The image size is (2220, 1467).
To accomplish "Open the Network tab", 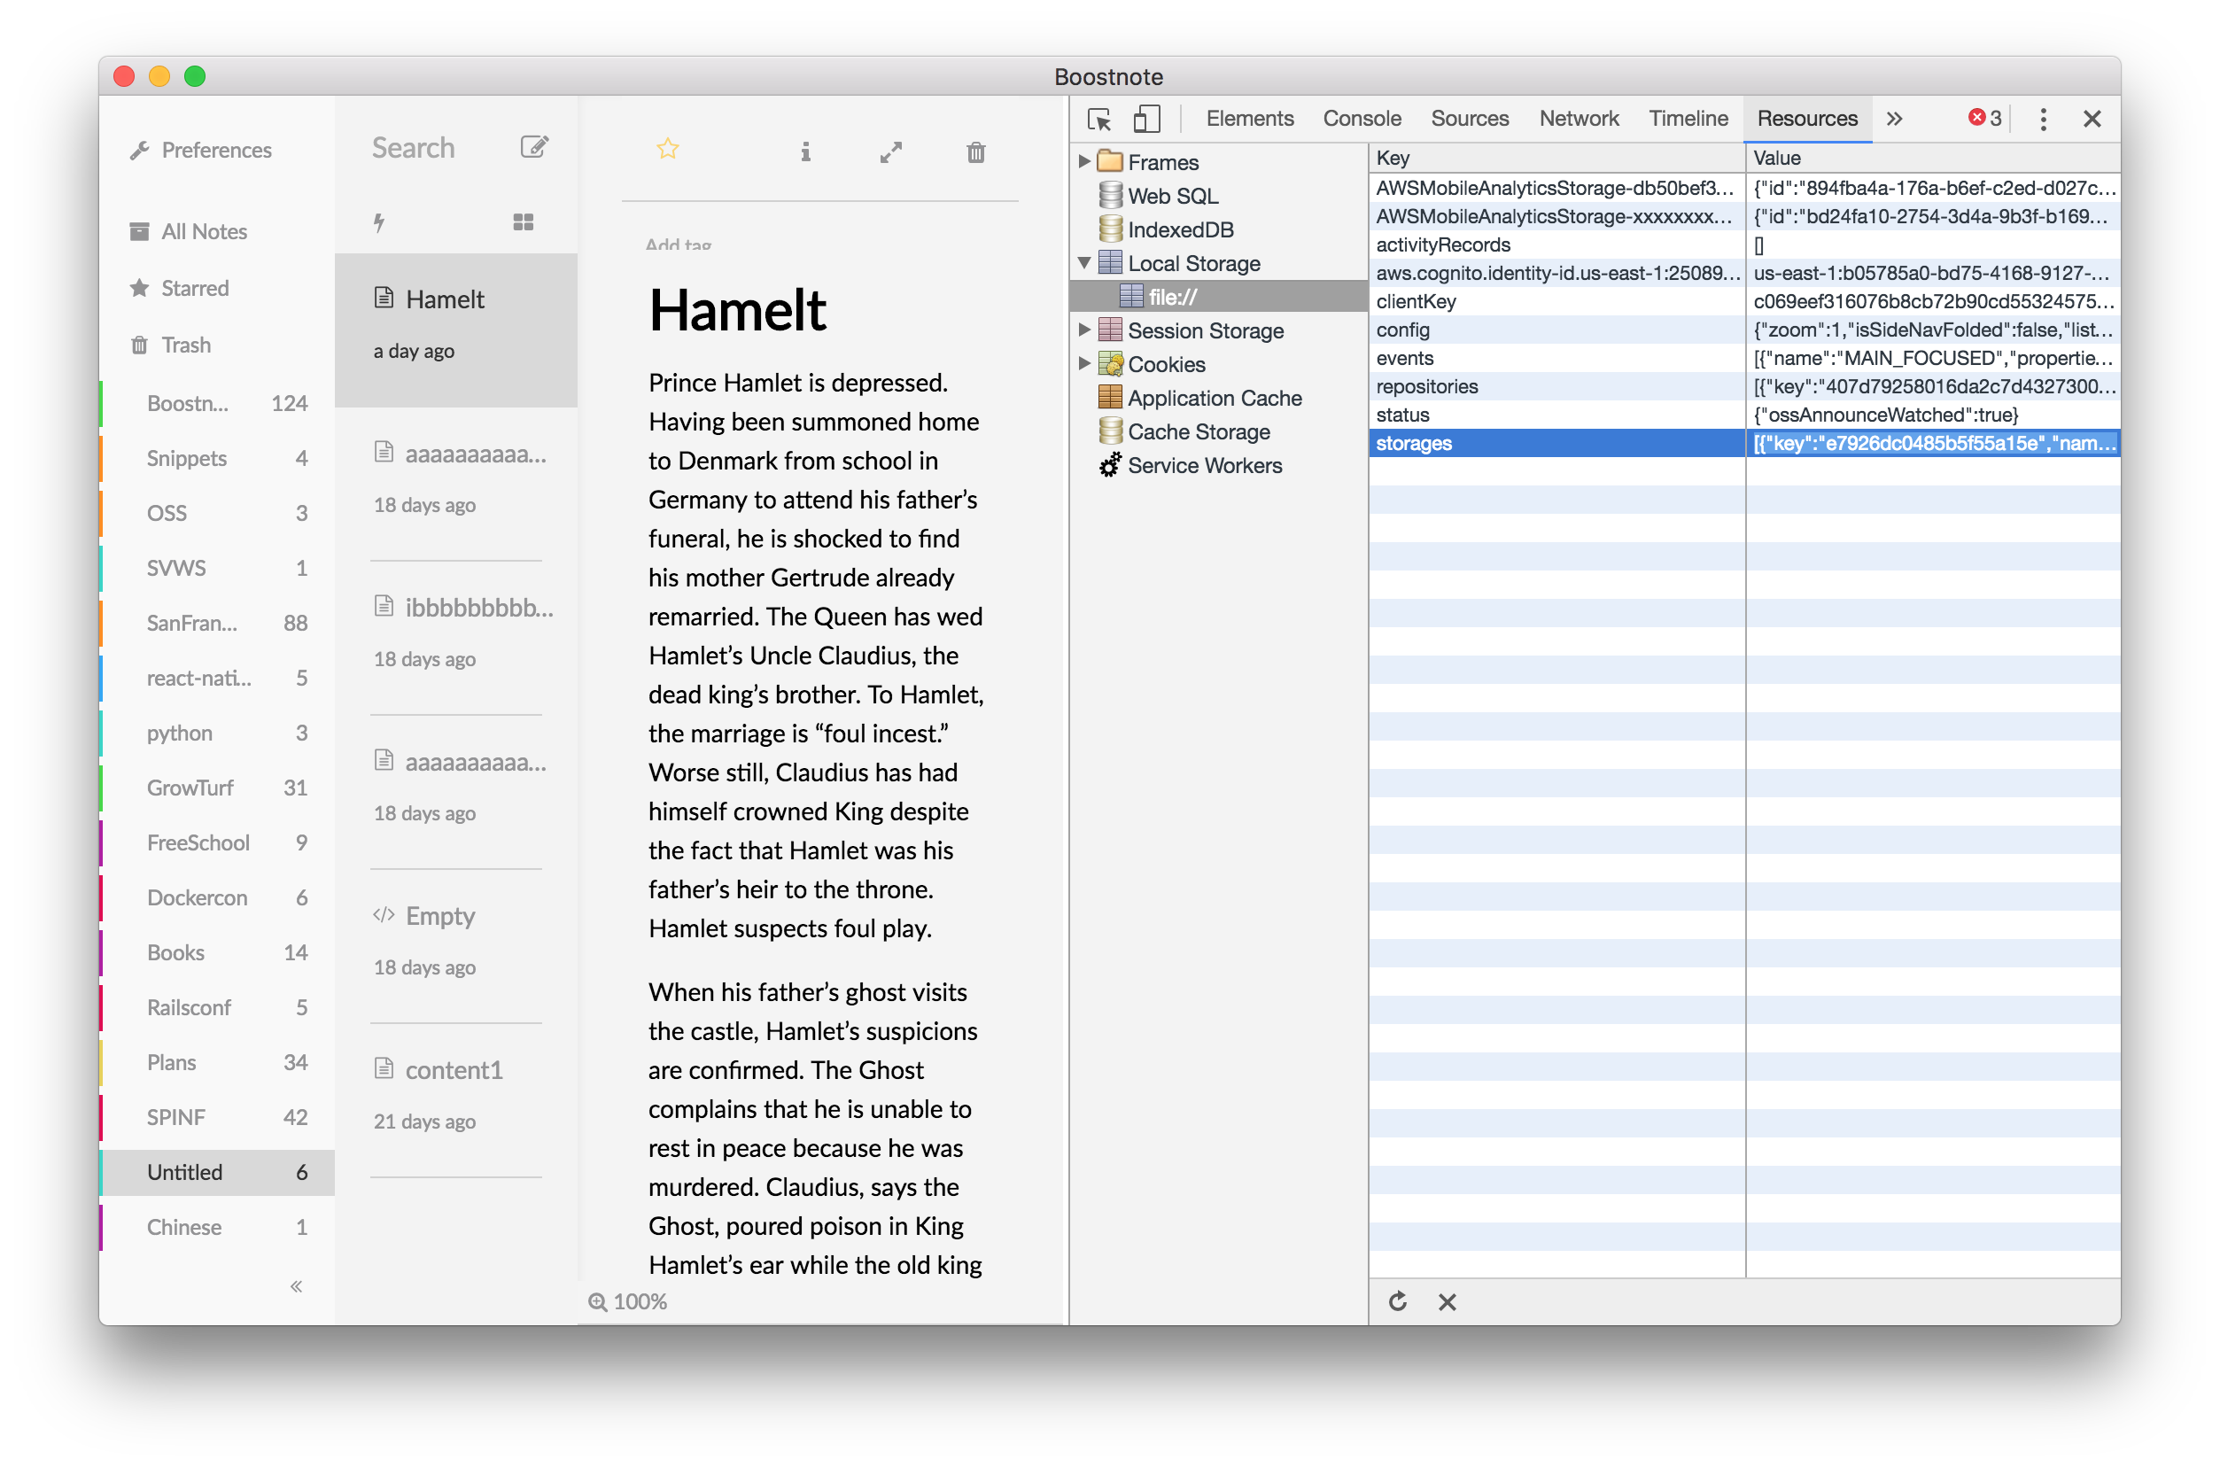I will tap(1579, 119).
